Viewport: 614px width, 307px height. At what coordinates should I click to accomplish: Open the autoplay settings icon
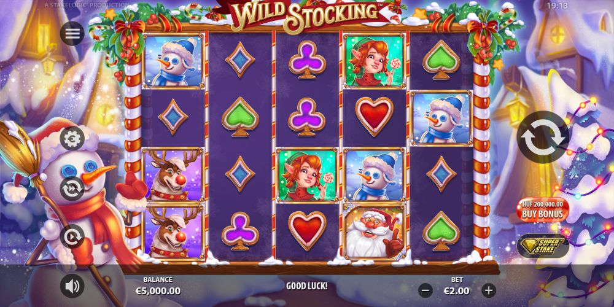pos(72,236)
